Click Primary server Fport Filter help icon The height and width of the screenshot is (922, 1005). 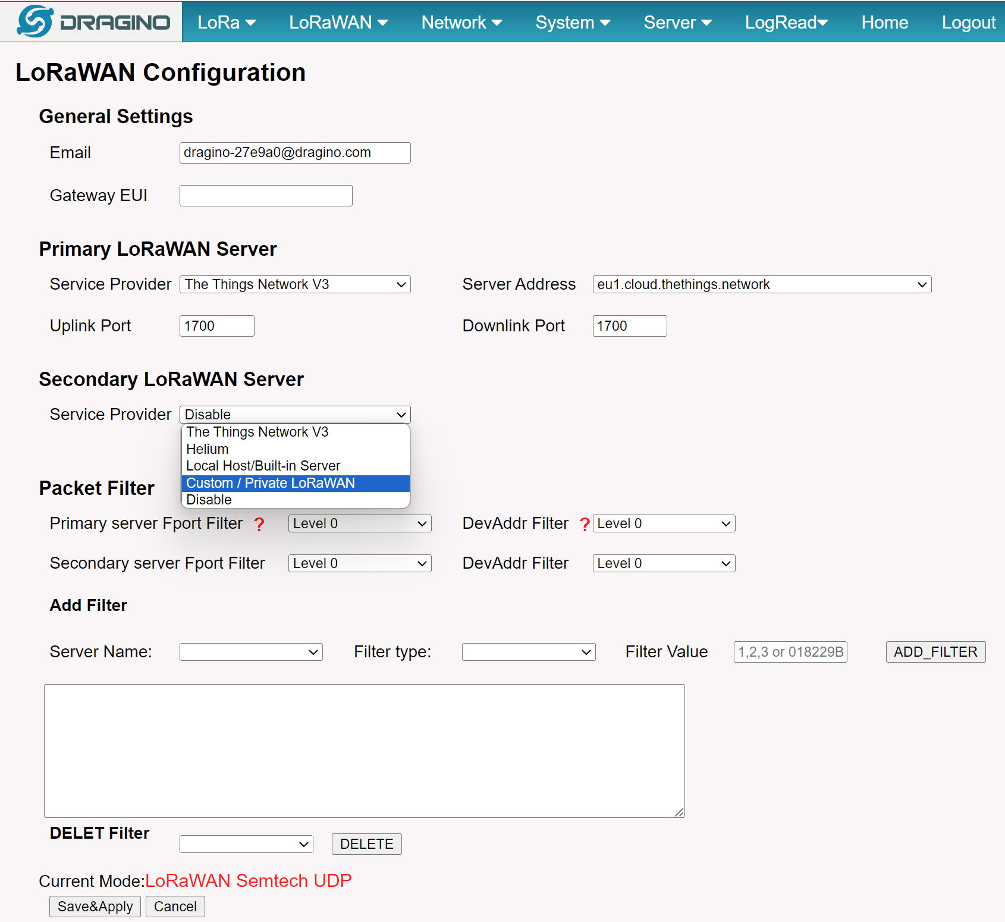pos(259,524)
